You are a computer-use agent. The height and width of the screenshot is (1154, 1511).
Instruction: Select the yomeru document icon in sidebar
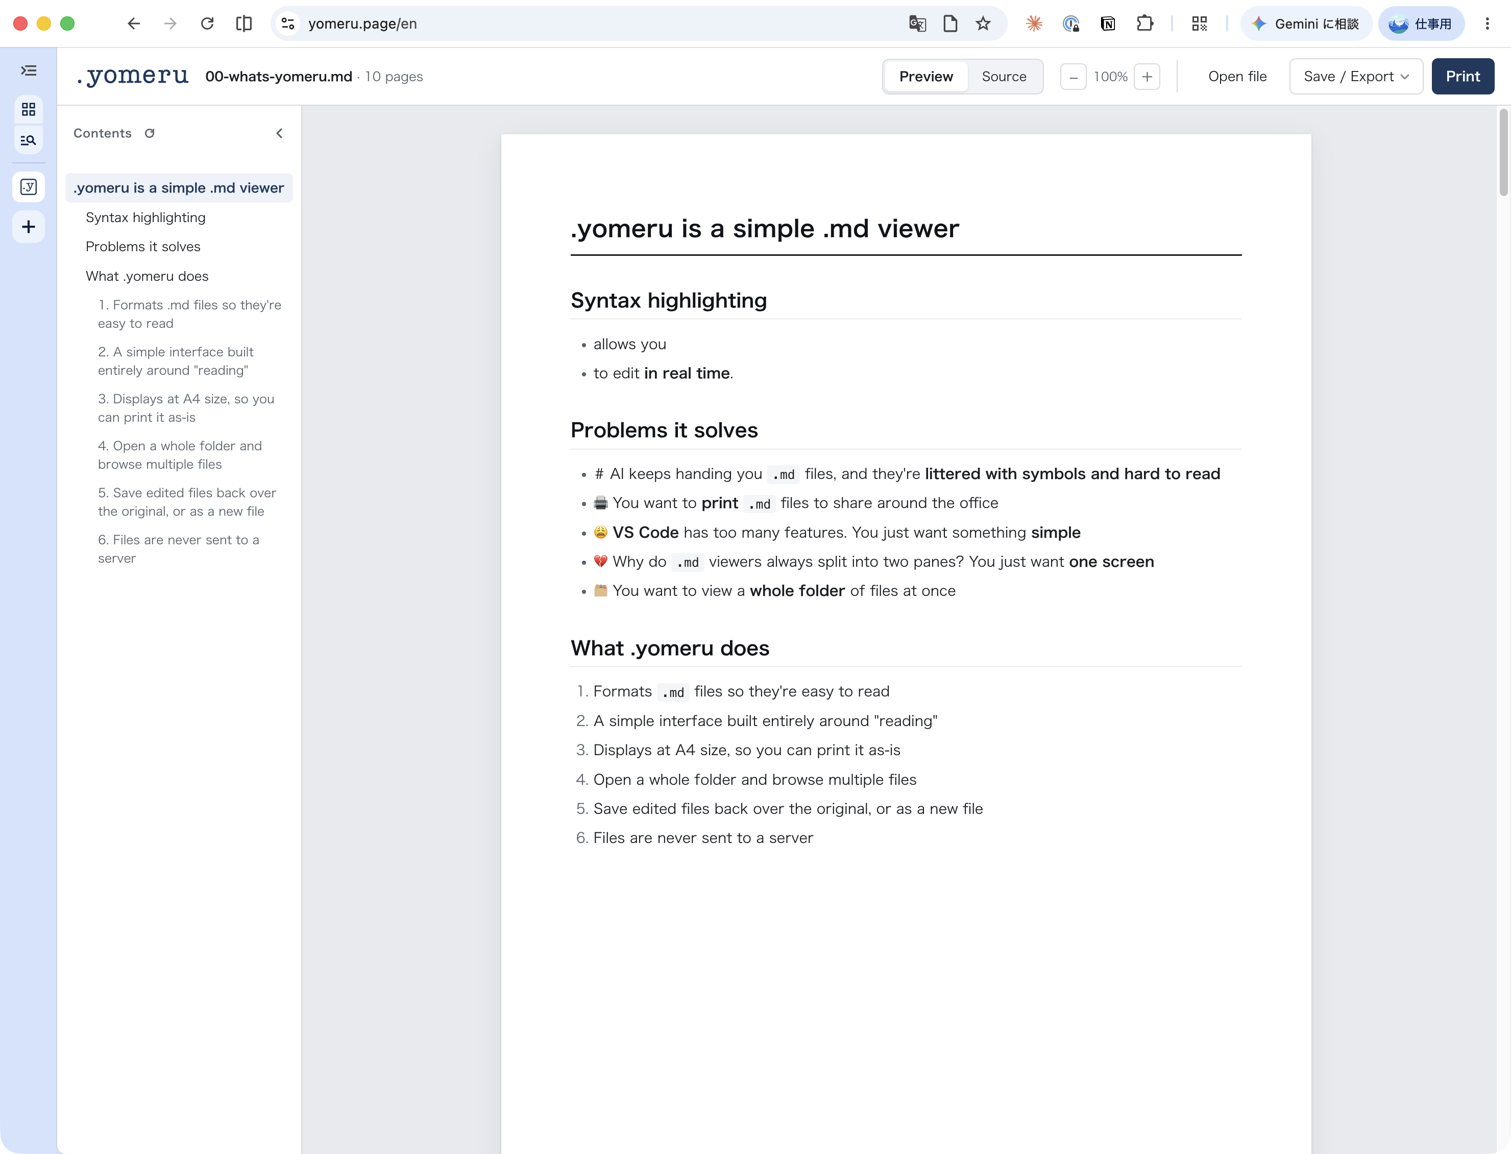(28, 187)
